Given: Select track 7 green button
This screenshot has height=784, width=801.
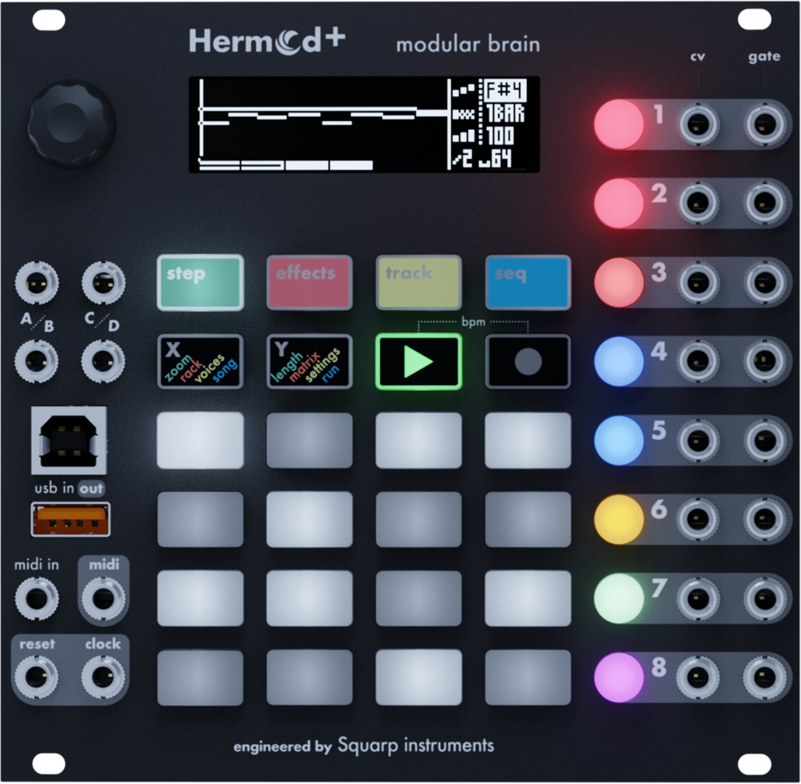Looking at the screenshot, I should [618, 598].
